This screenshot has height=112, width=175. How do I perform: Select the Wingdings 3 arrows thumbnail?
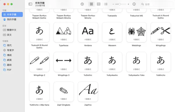coord(64,62)
